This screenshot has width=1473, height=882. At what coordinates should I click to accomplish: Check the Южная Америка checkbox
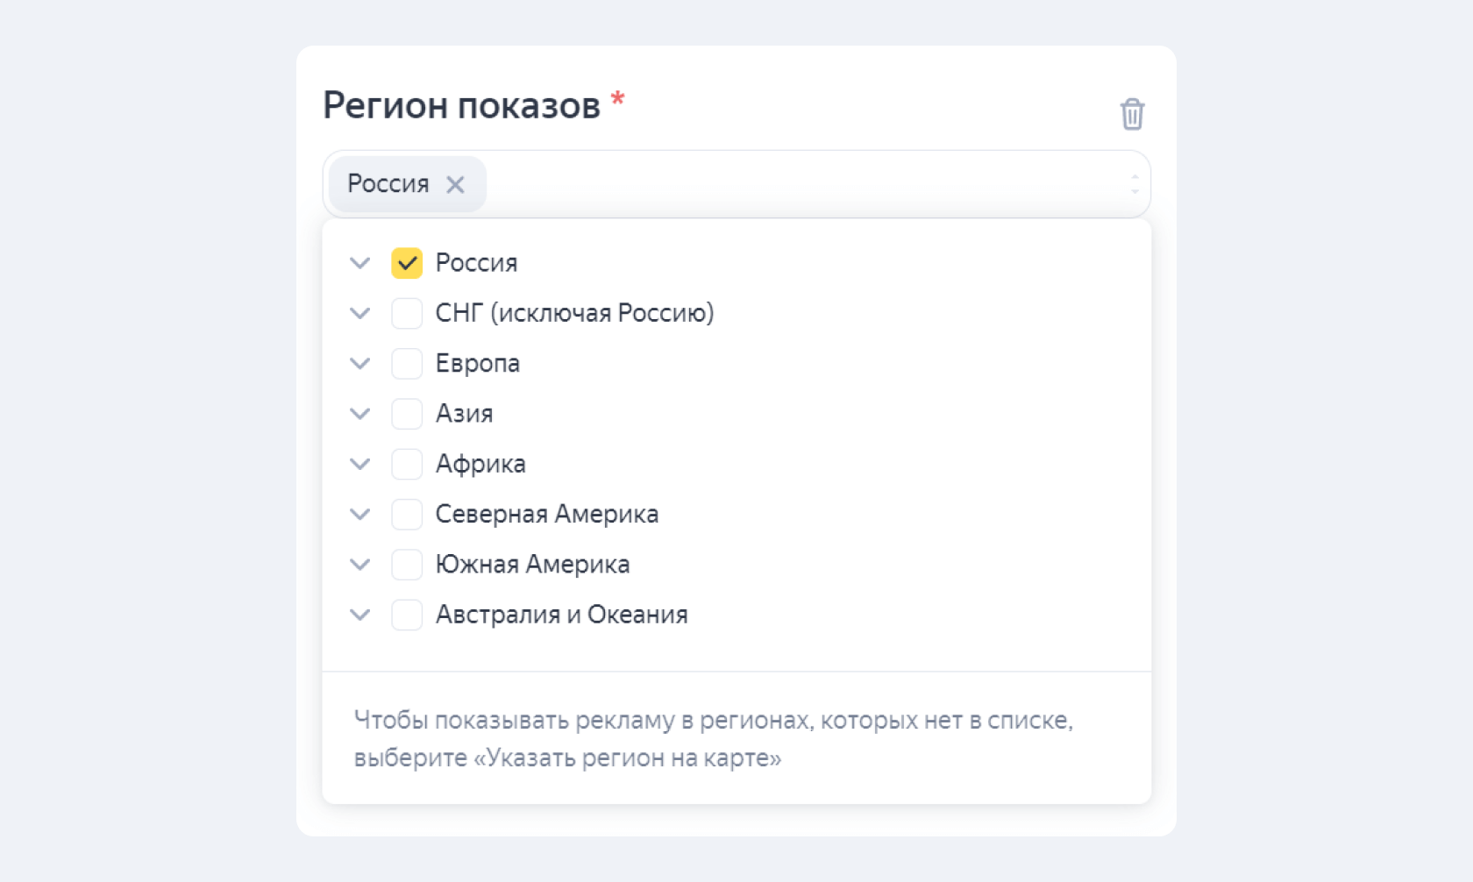(407, 564)
